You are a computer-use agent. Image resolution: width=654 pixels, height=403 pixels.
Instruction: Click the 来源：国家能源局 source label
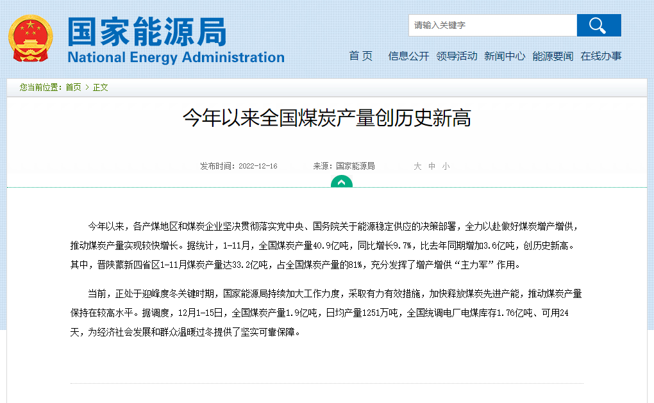coord(344,166)
